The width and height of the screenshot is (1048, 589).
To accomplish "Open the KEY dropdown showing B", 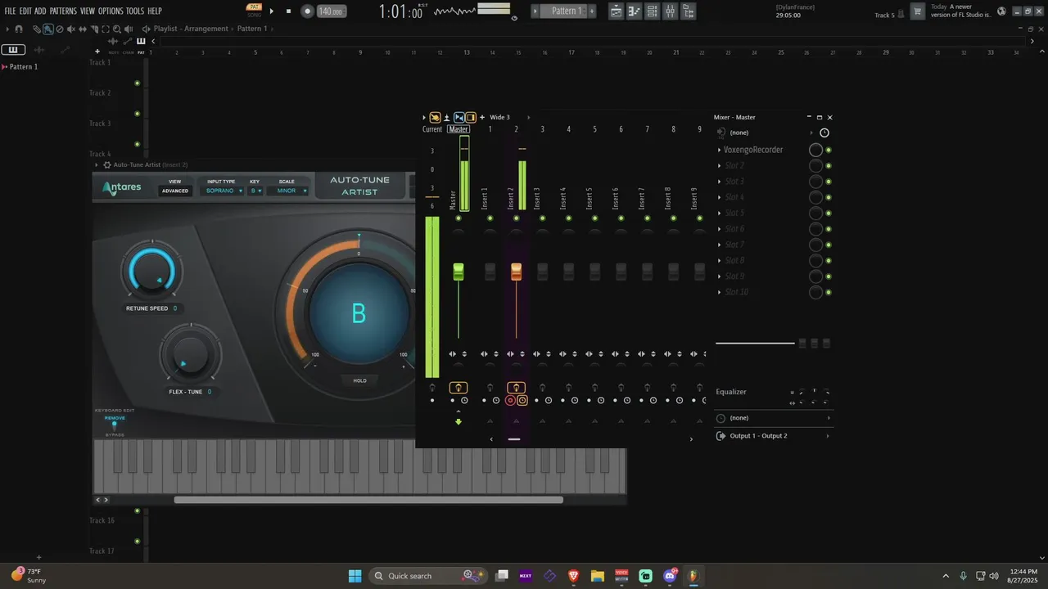I will pos(255,191).
